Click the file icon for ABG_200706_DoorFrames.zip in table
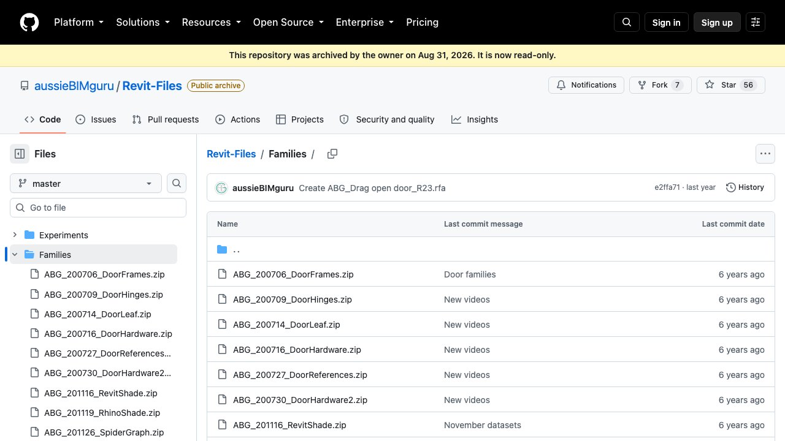 223,274
